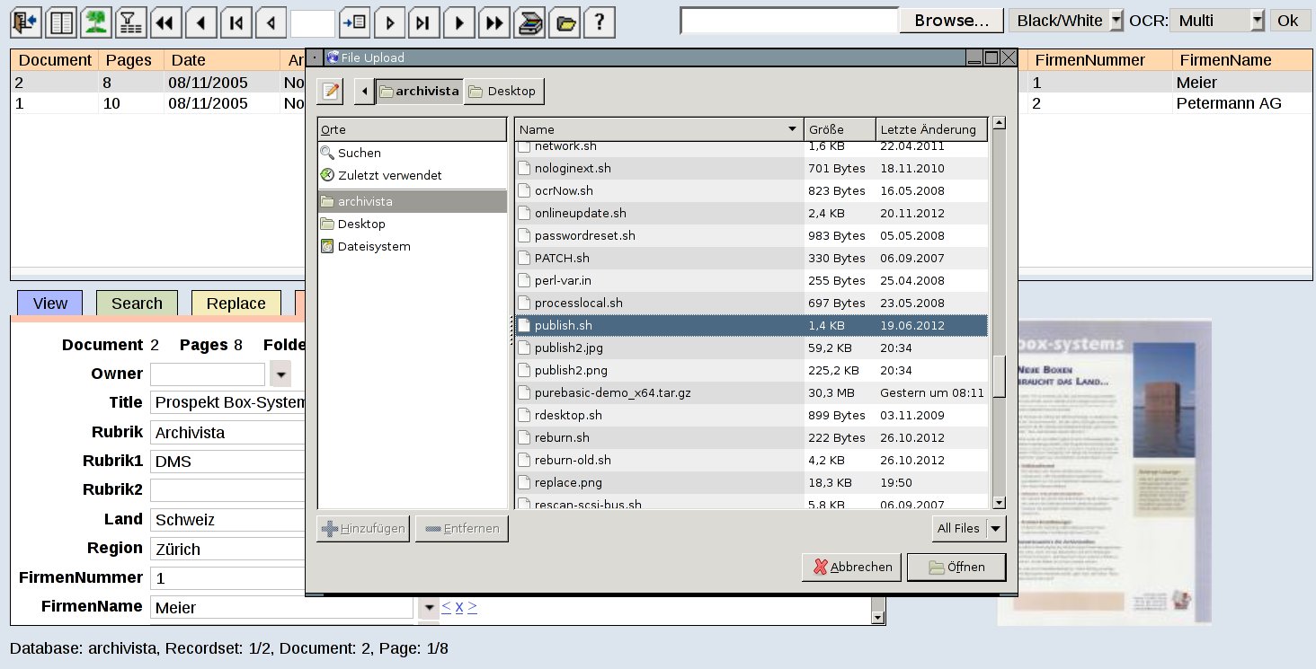Image resolution: width=1316 pixels, height=669 pixels.
Task: Click the 'x' link beside FirmenName
Action: [x=459, y=606]
